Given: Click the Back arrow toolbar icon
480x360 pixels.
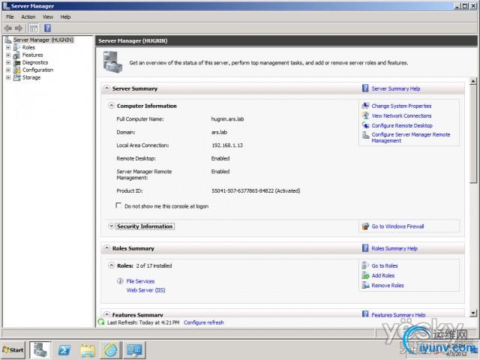Looking at the screenshot, I should (8, 28).
